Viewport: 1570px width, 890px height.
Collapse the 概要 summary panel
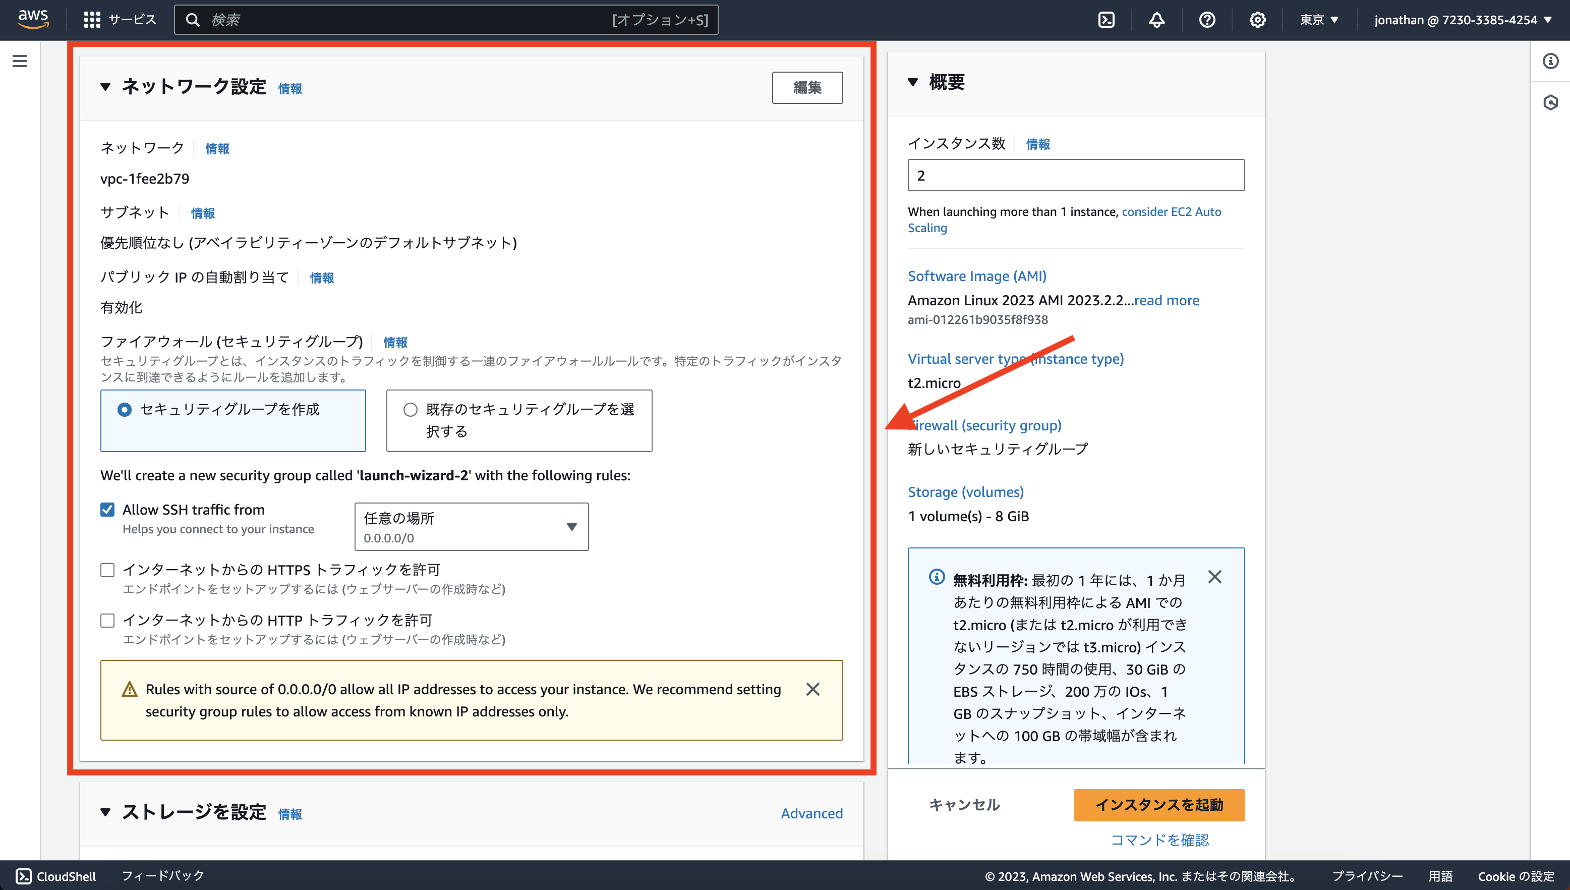click(913, 81)
